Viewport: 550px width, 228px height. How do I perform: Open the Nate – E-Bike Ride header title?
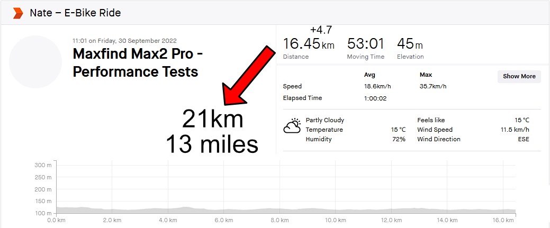coord(75,13)
